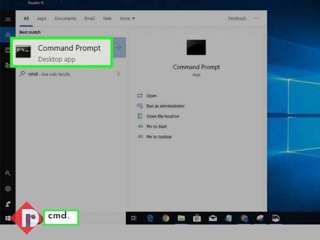
Task: Open the notepad-like taskbar app icon
Action: [x=228, y=218]
